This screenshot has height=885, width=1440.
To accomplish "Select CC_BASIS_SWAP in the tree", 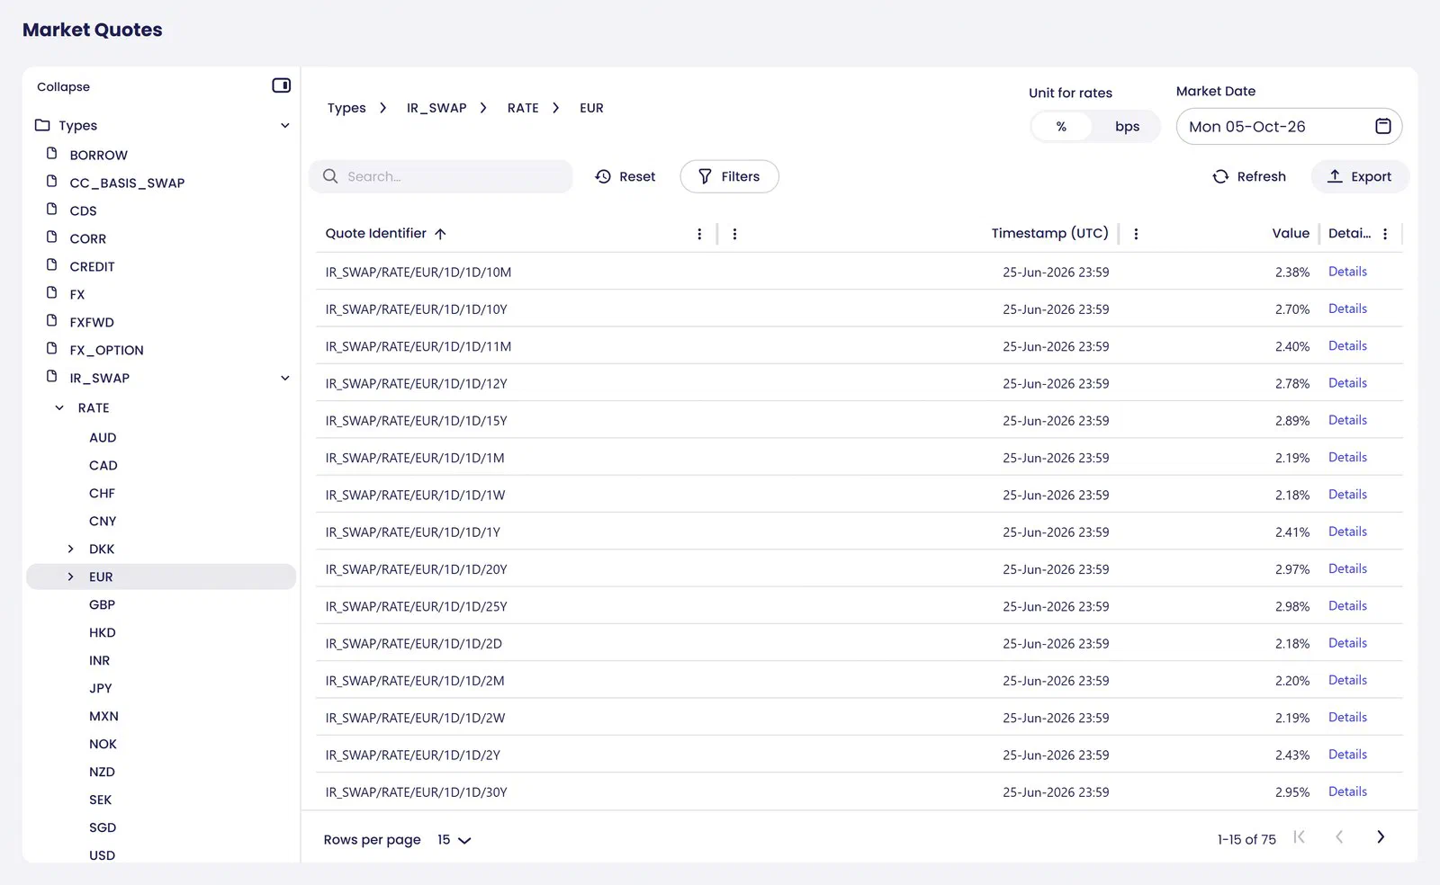I will (127, 183).
